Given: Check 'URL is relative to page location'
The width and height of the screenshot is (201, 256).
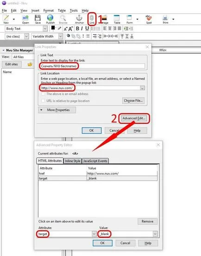Looking at the screenshot, I should point(43,101).
